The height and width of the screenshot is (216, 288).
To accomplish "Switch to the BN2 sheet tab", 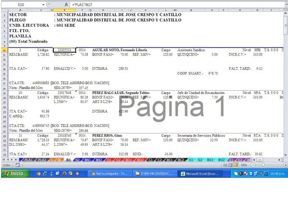I will [x=99, y=160].
